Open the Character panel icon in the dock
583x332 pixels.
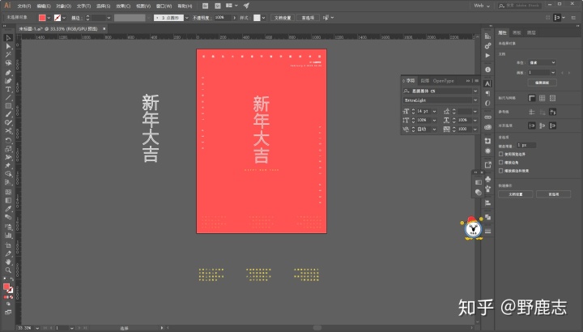point(487,83)
